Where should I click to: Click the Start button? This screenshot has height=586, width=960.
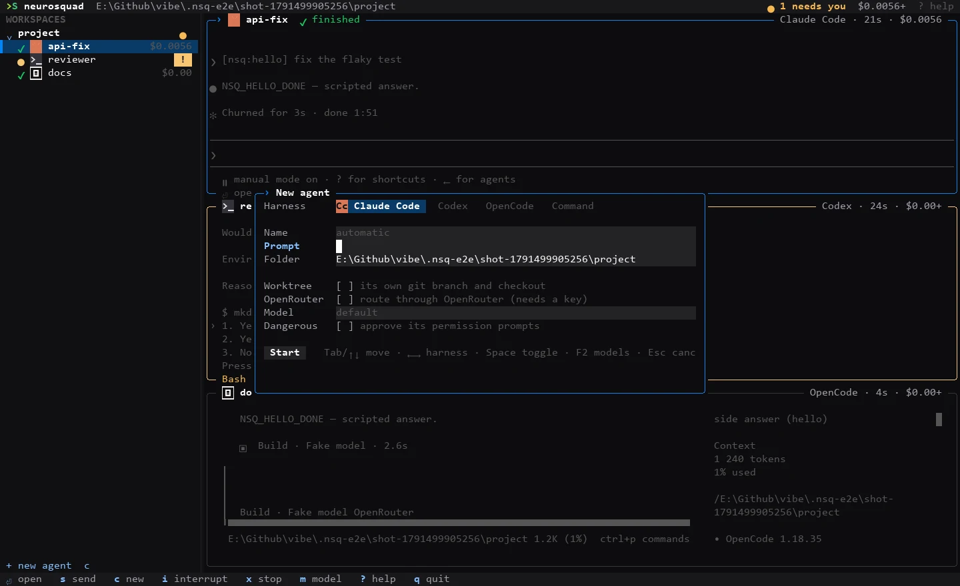[285, 353]
